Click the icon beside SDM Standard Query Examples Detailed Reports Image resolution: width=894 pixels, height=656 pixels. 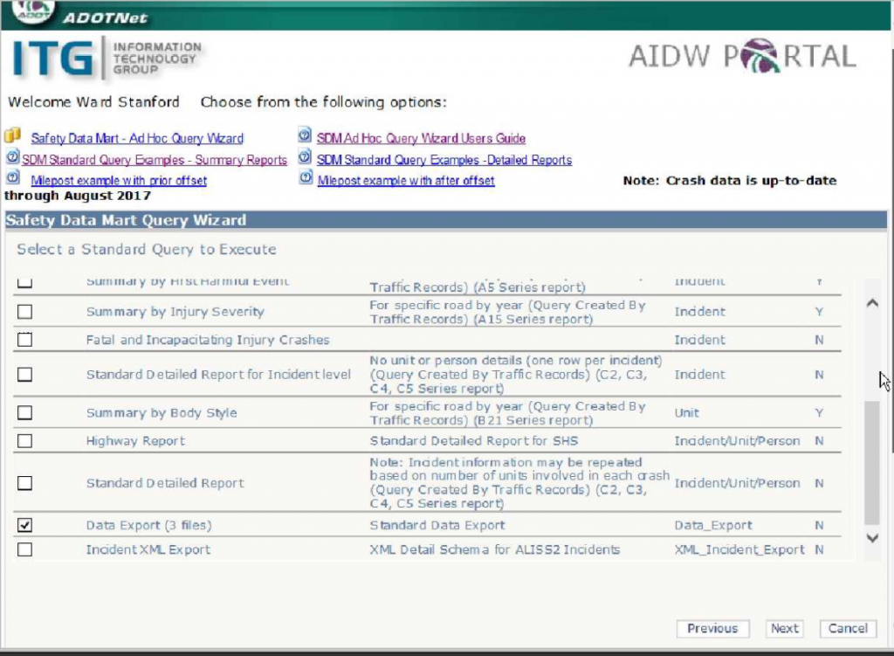point(304,158)
